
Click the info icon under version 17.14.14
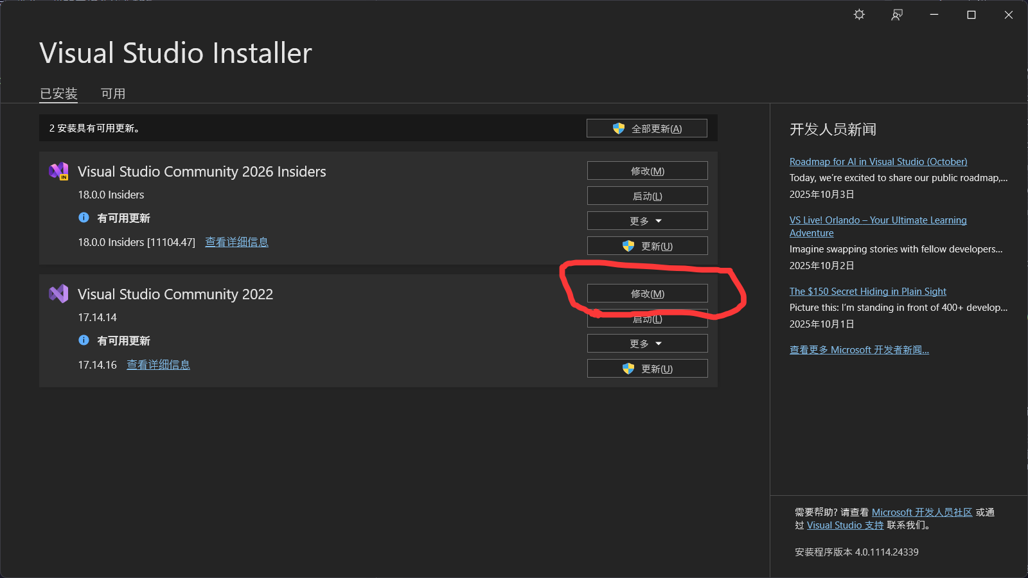point(84,340)
